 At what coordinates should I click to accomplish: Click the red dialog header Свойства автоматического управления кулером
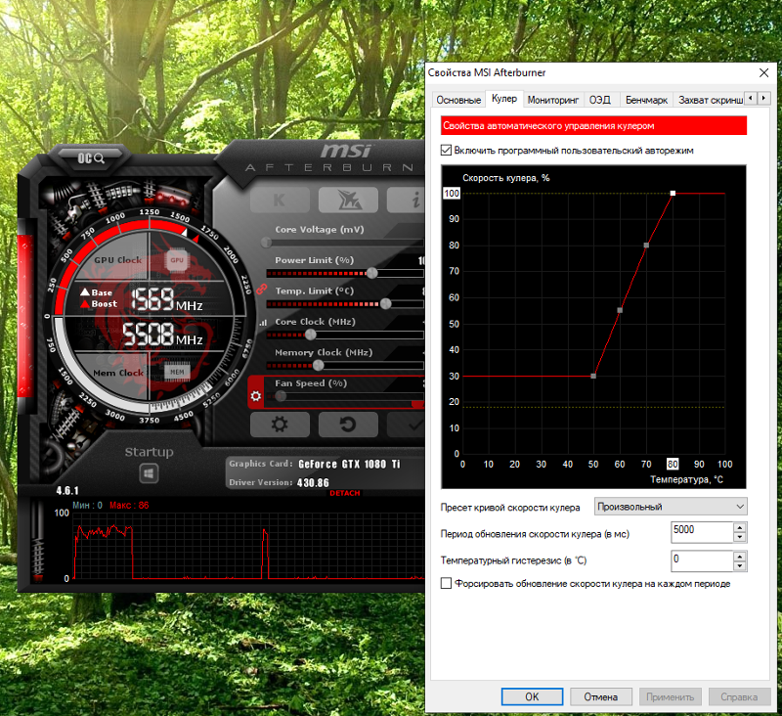click(x=593, y=126)
